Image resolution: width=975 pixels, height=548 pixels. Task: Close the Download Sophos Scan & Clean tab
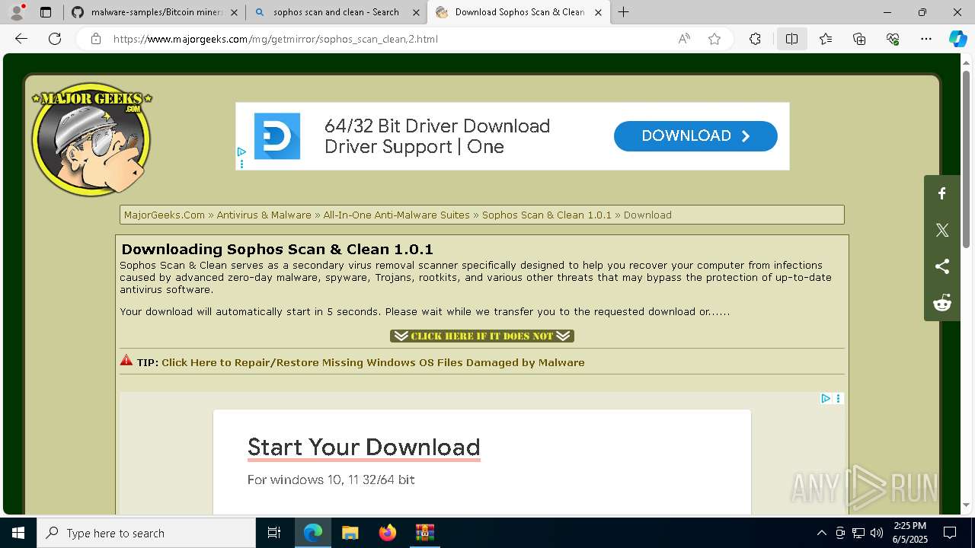tap(598, 12)
